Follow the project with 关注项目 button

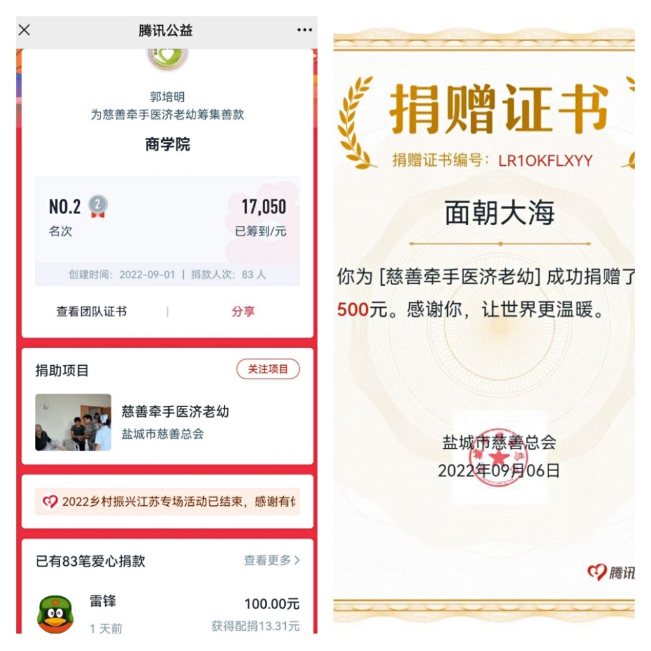268,369
